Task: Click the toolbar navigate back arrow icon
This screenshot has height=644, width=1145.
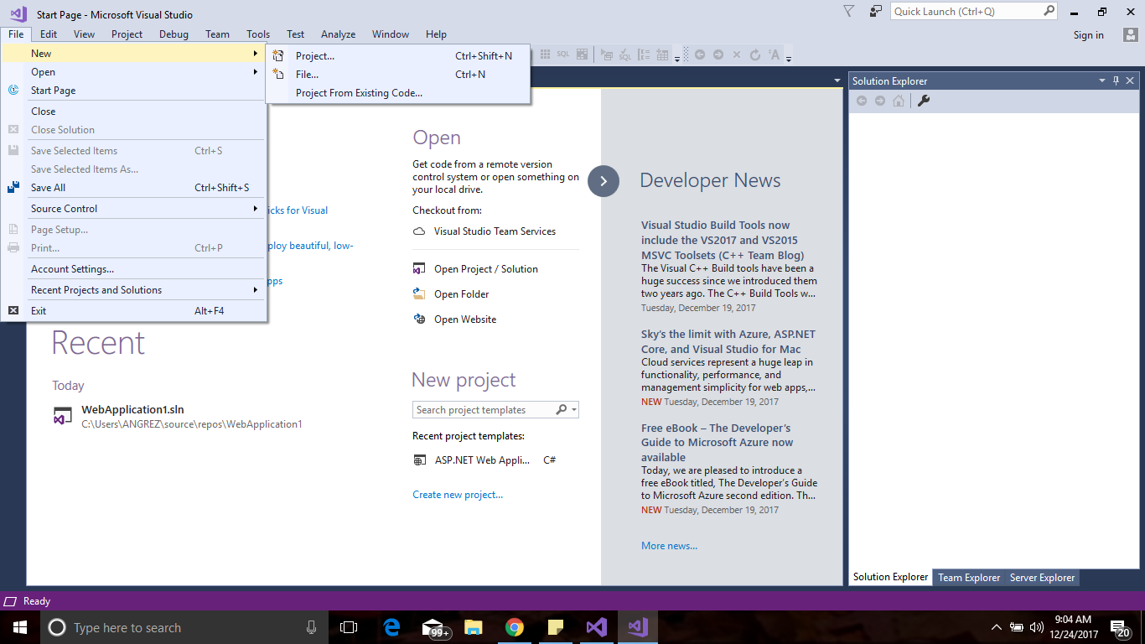Action: [700, 55]
